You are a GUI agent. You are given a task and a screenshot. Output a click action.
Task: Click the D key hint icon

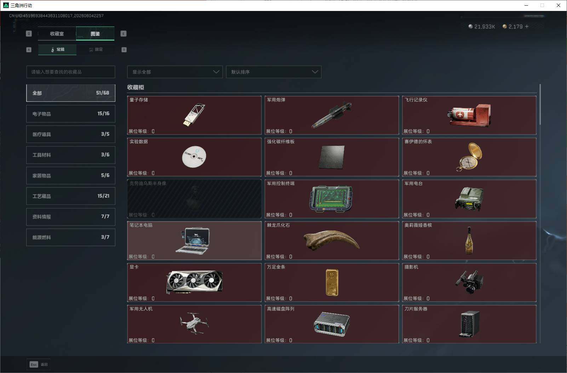(x=124, y=50)
